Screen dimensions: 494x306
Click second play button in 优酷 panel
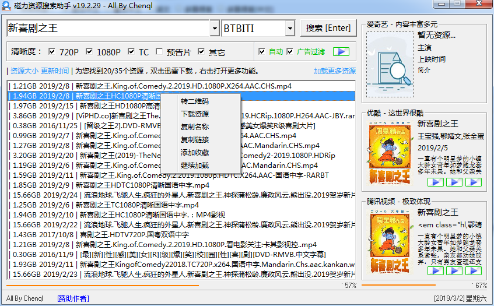point(454,182)
